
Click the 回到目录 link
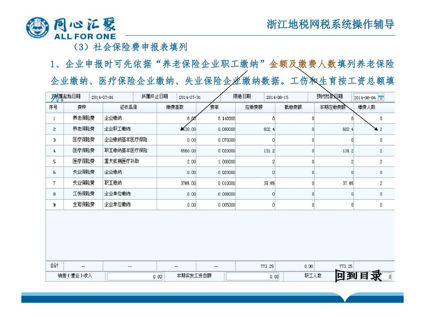(x=358, y=275)
